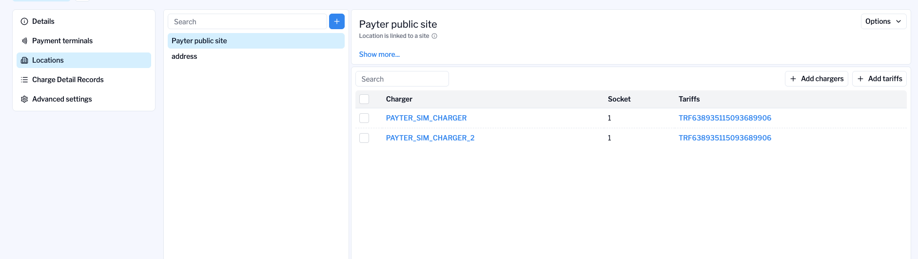This screenshot has height=259, width=918.
Task: Click the Charge Detail Records list icon
Action: 24,80
